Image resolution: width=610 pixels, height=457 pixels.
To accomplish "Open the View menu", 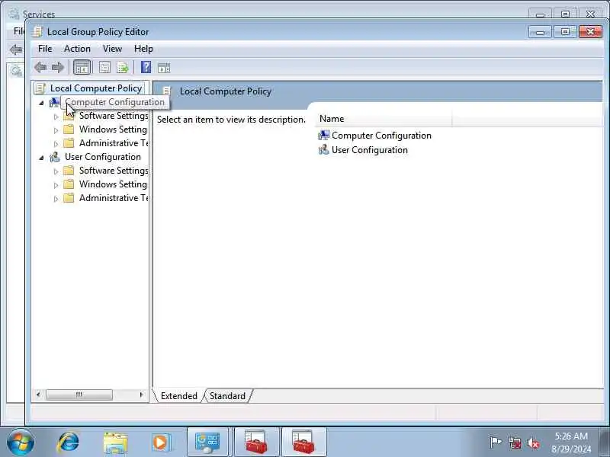I will pyautogui.click(x=112, y=49).
